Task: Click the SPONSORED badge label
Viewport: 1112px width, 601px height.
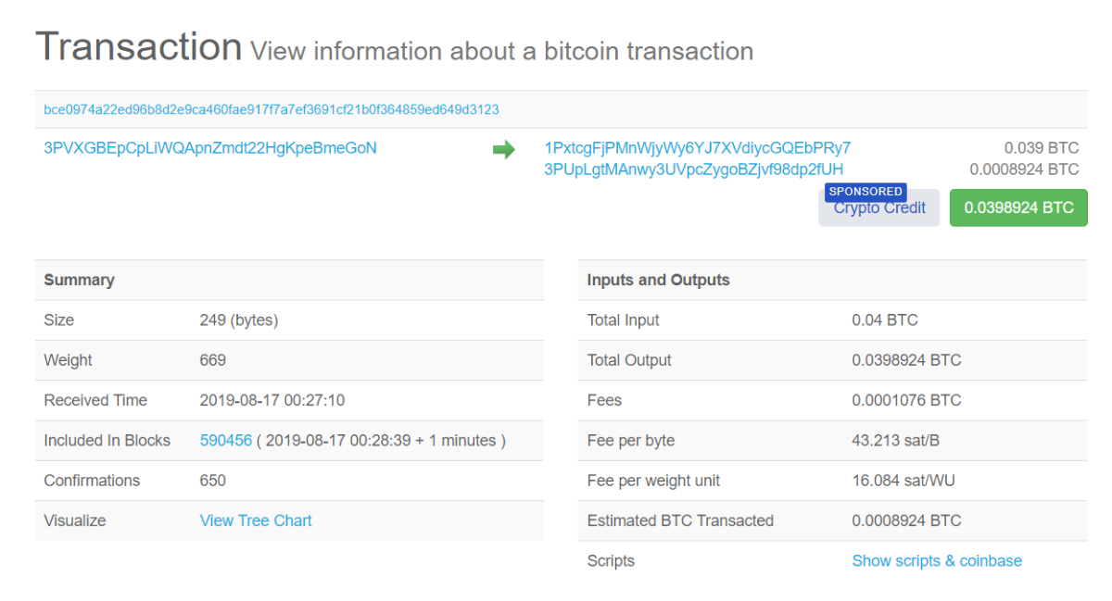Action: pos(866,192)
